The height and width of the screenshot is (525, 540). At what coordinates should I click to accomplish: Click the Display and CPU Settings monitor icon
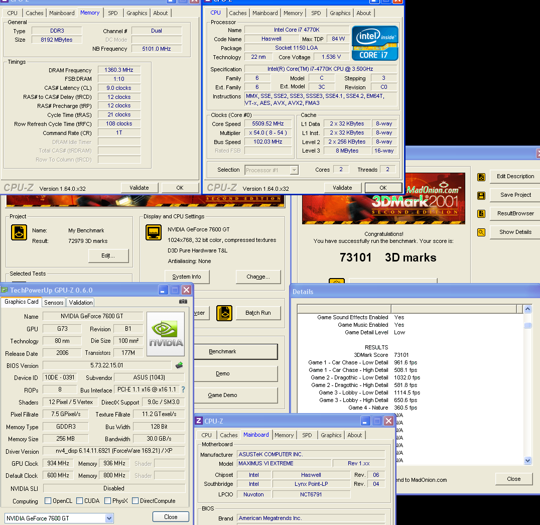point(154,232)
